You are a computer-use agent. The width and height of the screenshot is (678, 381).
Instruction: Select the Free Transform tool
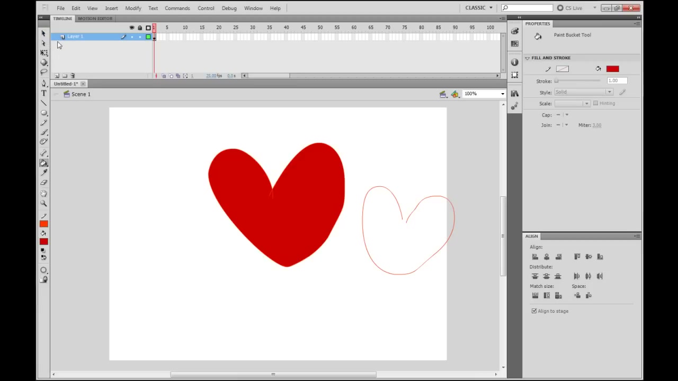click(43, 52)
